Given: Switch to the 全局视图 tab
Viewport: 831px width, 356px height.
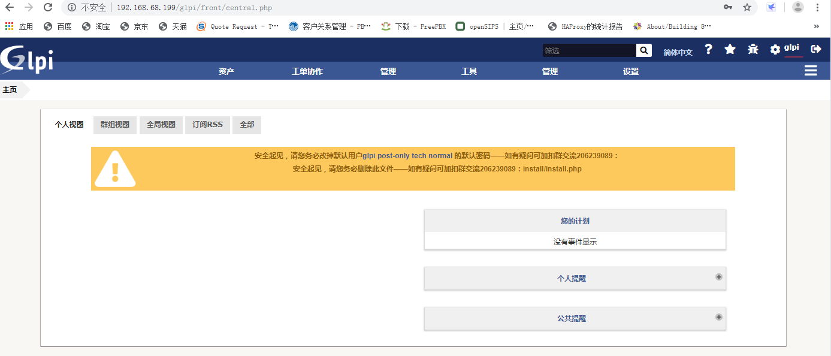Looking at the screenshot, I should (161, 125).
